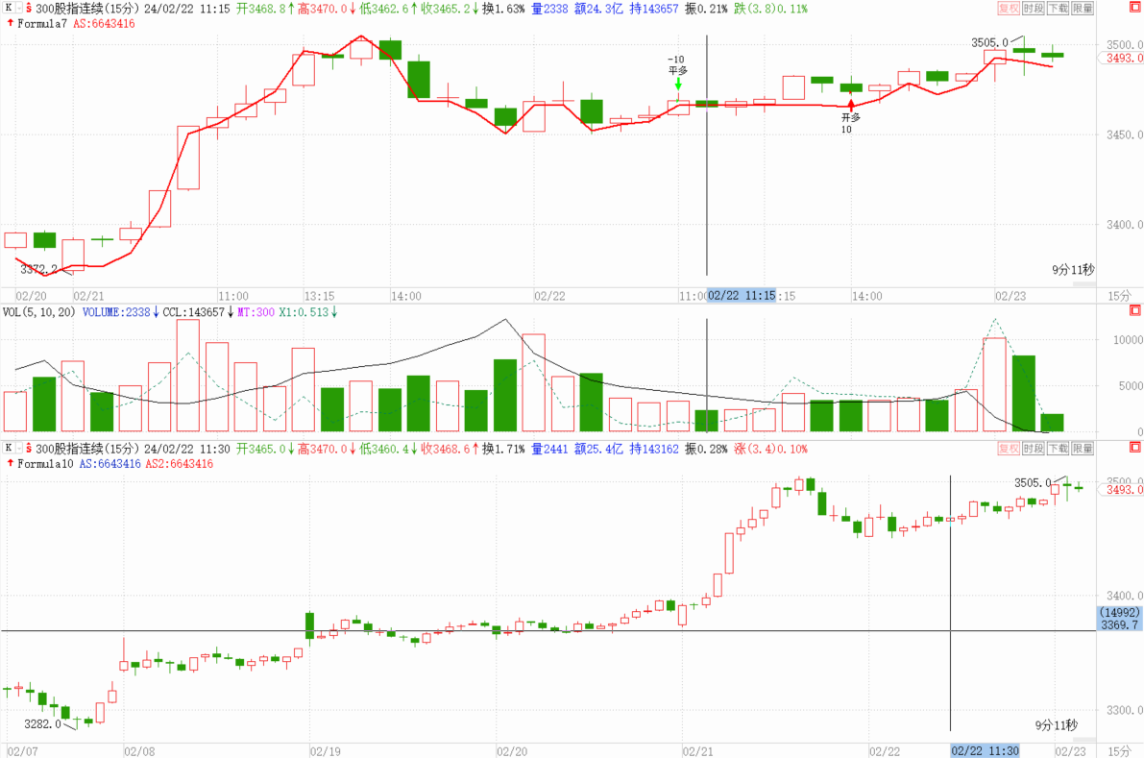Screen dimensions: 1144x758
Task: Click the K icon in the top chart header
Action: (8, 8)
